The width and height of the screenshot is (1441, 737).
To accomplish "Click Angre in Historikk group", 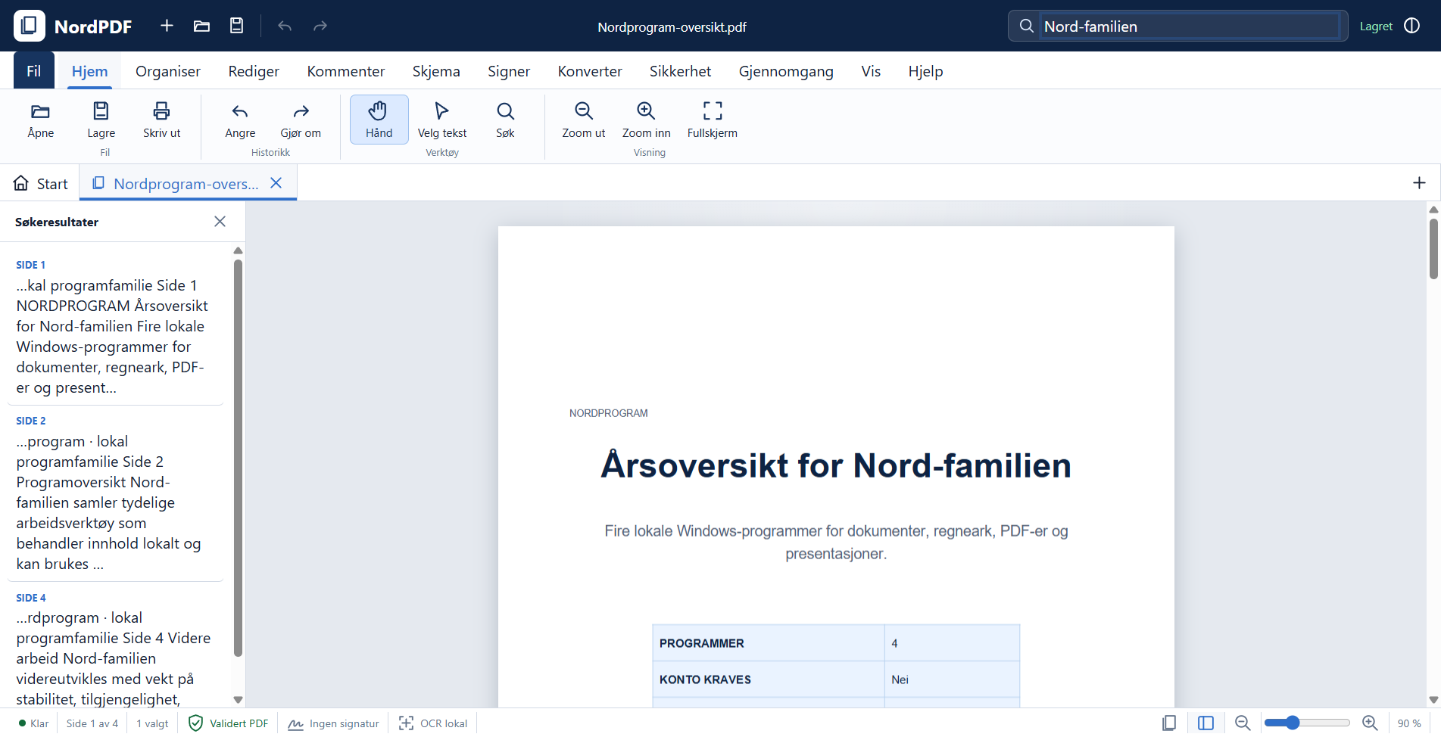I will (240, 120).
